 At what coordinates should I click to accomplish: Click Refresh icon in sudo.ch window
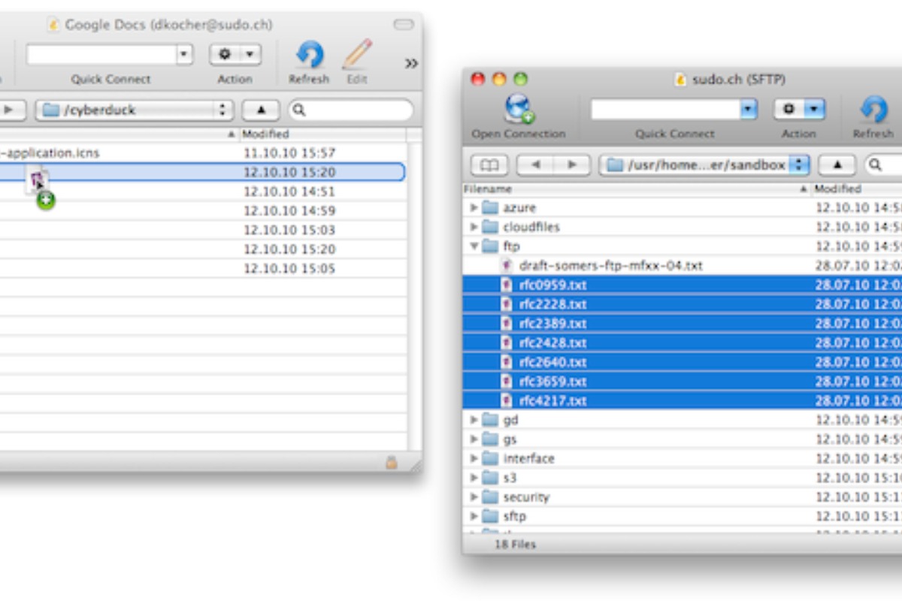[x=873, y=110]
